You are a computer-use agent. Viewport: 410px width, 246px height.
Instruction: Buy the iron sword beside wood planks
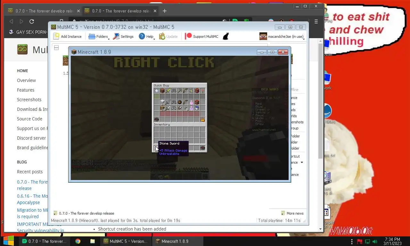coord(168,108)
